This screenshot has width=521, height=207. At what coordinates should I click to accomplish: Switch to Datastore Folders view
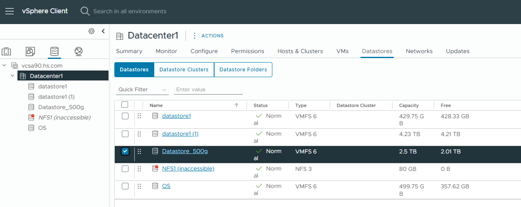click(x=243, y=70)
